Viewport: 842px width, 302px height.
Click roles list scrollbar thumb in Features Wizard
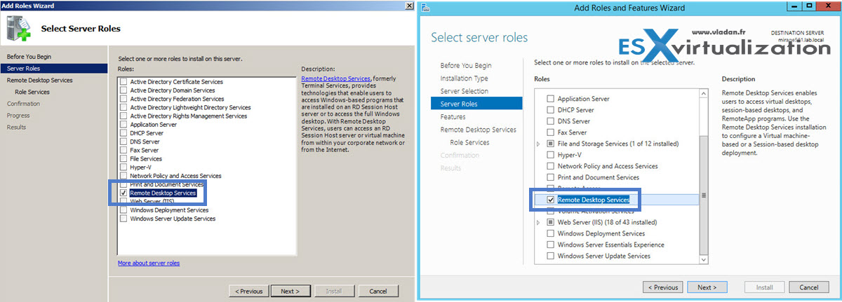click(x=704, y=195)
